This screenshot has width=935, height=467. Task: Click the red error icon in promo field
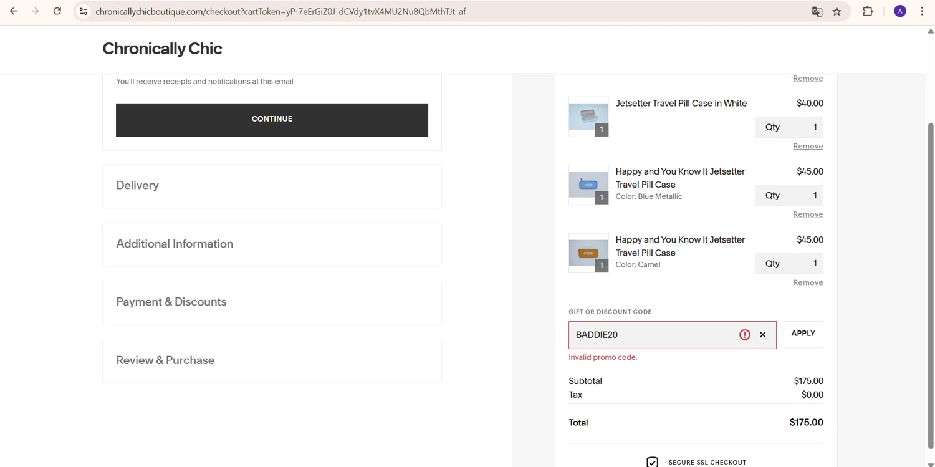click(x=745, y=335)
